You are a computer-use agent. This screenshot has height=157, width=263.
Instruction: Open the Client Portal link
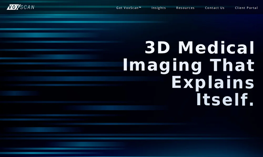click(246, 8)
